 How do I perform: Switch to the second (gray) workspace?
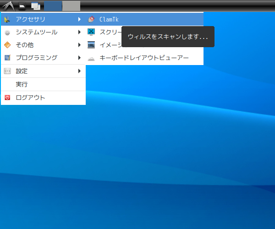click(71, 6)
